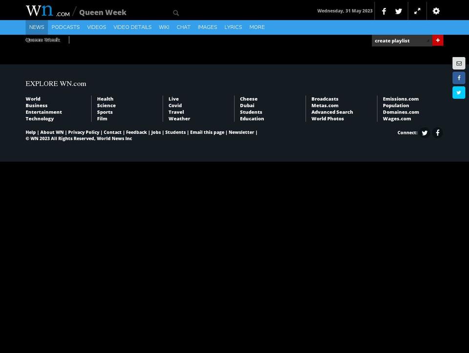The width and height of the screenshot is (469, 353).
Task: Click the Feedback link
Action: (x=136, y=132)
